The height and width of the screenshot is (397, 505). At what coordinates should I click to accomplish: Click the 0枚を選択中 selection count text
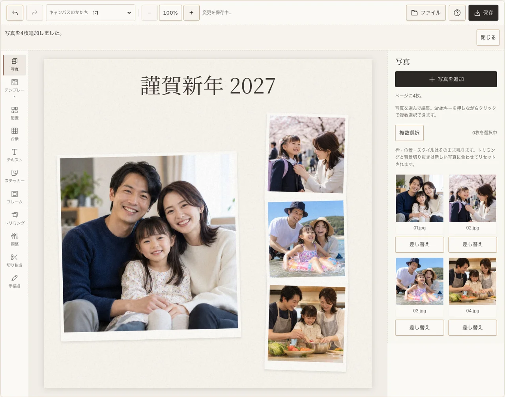484,133
